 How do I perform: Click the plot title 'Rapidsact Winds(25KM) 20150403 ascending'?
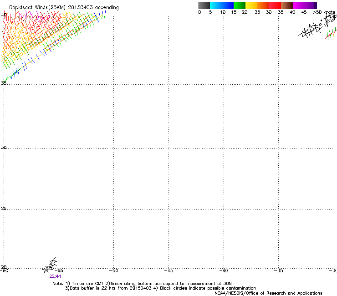click(64, 7)
